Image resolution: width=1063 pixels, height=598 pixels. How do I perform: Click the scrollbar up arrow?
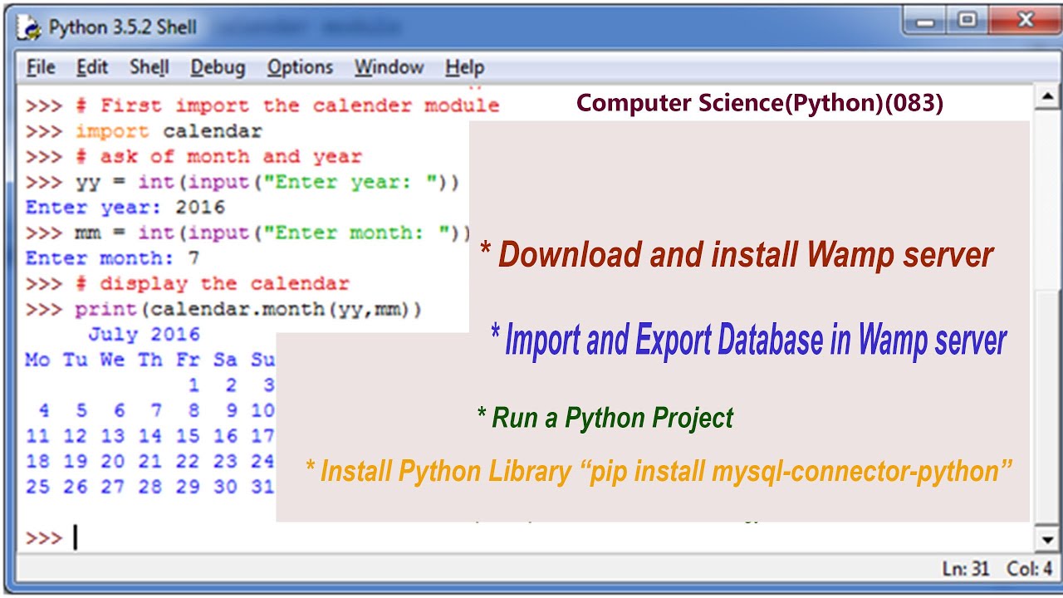[1047, 98]
